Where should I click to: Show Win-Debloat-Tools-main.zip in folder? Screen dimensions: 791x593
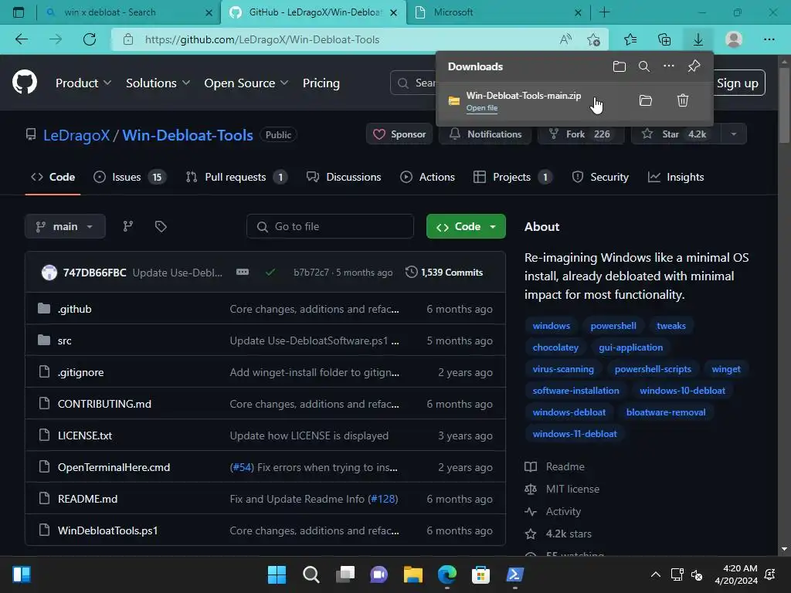[645, 100]
